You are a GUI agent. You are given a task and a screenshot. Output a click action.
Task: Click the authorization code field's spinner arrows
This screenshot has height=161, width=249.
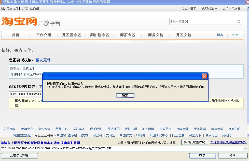coord(245,149)
